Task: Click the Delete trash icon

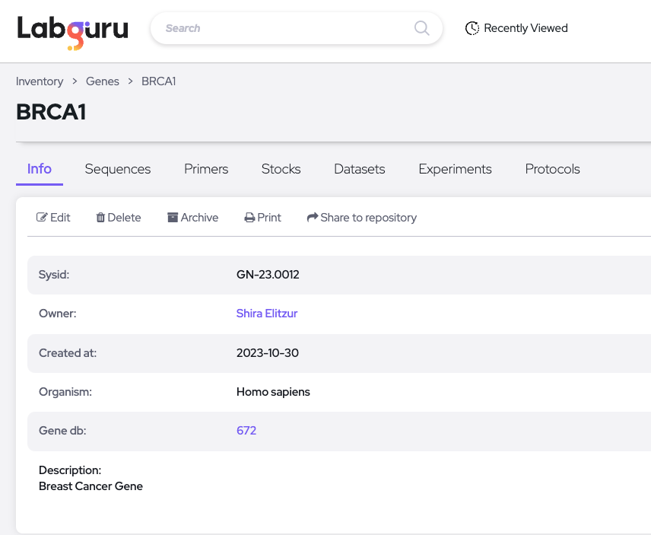Action: click(x=101, y=217)
